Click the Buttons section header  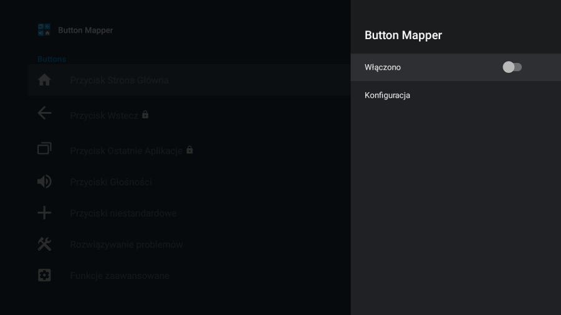pos(52,59)
